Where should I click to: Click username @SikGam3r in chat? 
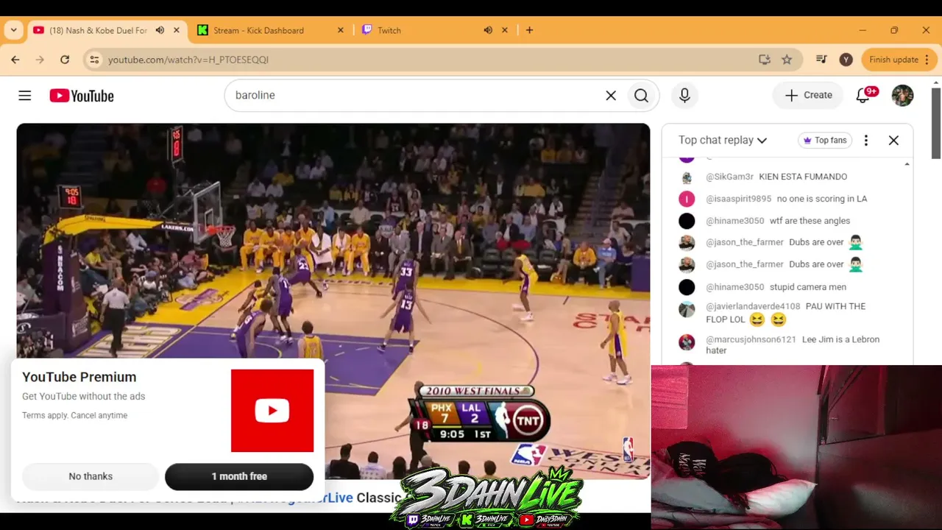[729, 177]
